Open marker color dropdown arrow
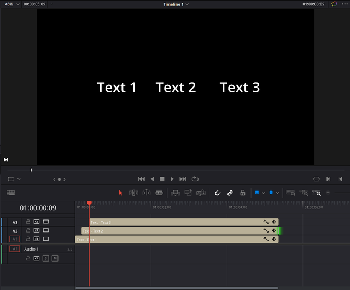350x290 pixels. (277, 193)
